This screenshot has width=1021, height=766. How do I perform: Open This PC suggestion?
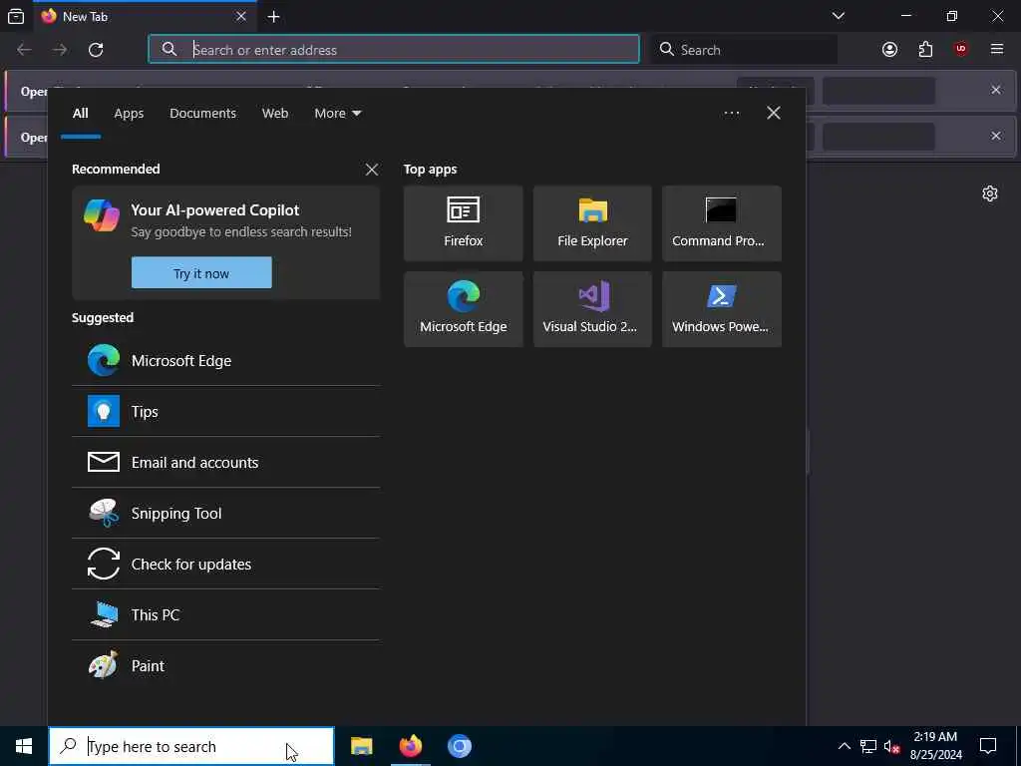pos(226,614)
